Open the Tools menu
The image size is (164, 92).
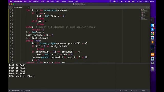(58, 1)
